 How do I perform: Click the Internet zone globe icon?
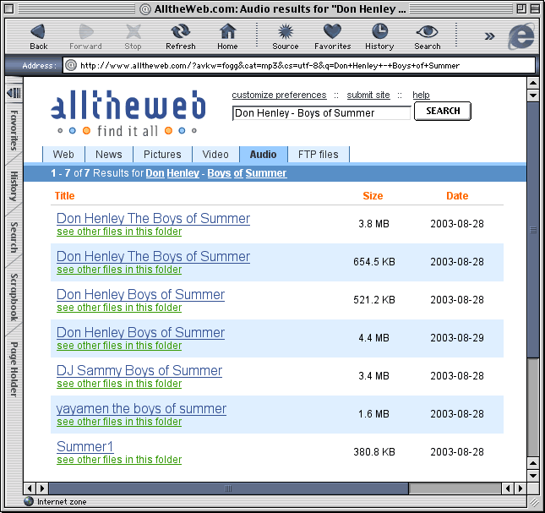pos(29,501)
